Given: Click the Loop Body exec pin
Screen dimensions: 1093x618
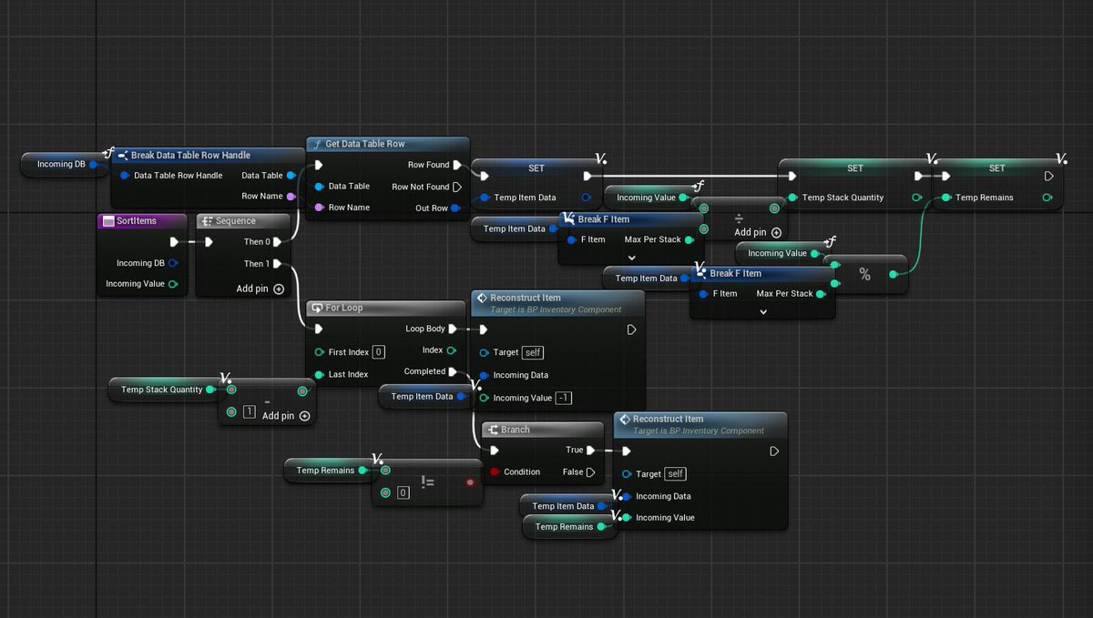Looking at the screenshot, I should 454,329.
